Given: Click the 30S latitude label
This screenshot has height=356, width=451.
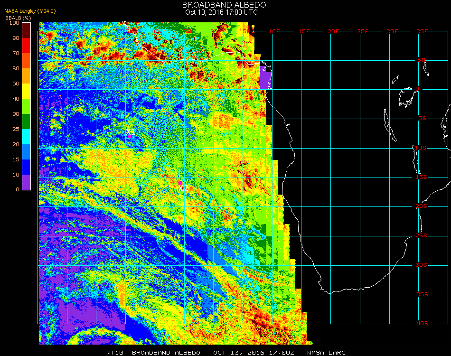Looking at the screenshot, I should [422, 265].
